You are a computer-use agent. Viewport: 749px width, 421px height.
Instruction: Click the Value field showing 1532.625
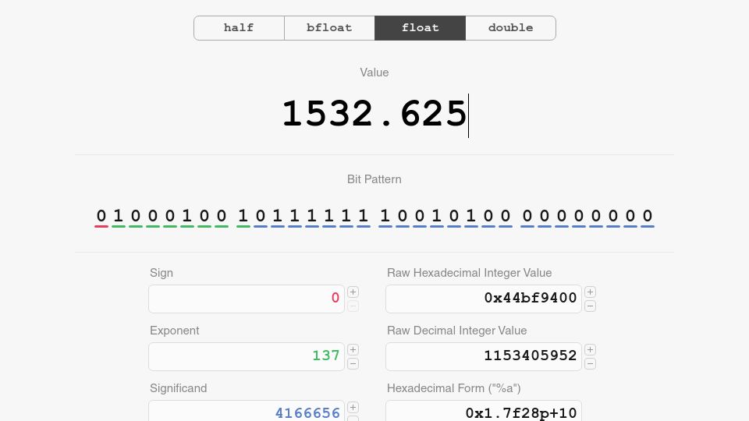[374, 115]
